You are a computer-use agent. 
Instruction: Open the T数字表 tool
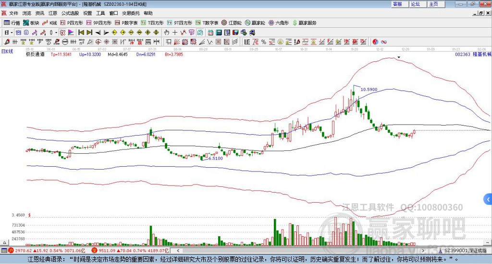coord(207,23)
